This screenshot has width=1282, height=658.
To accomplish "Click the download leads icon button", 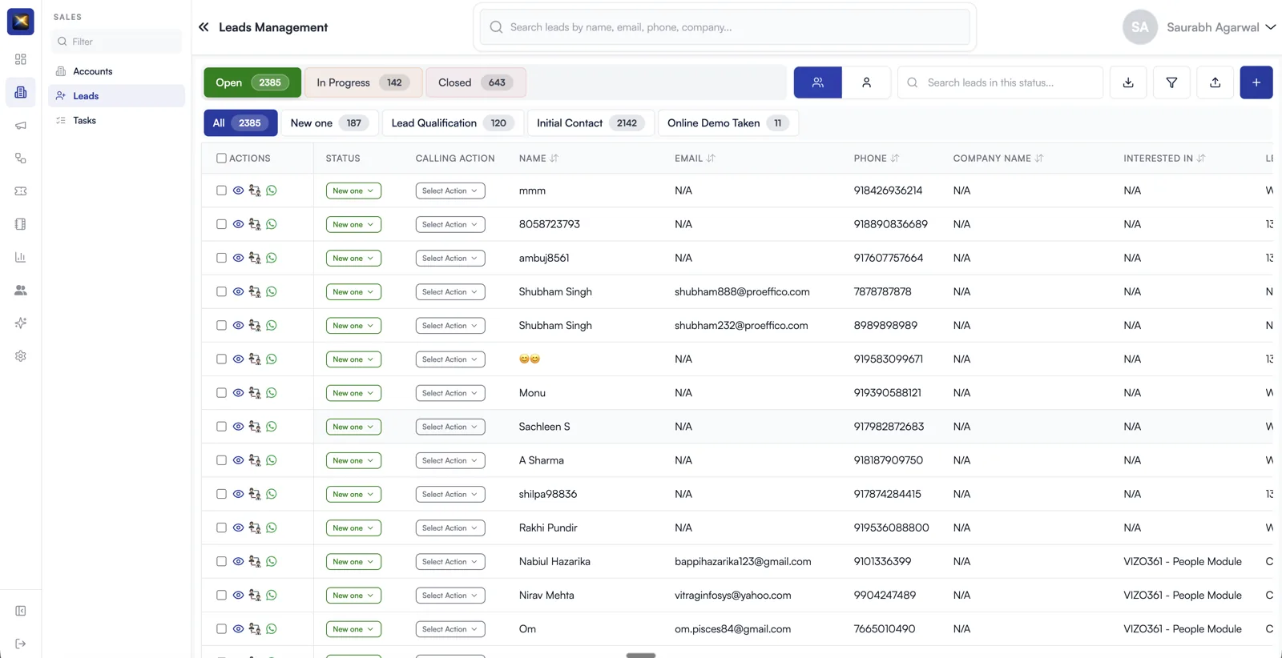I will 1128,82.
